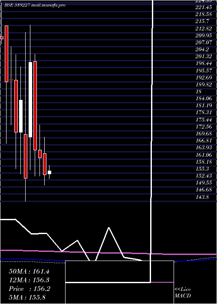Screen dimensions: 217x304
Task: Click the 152.43 axis value
Action: click(204, 175)
